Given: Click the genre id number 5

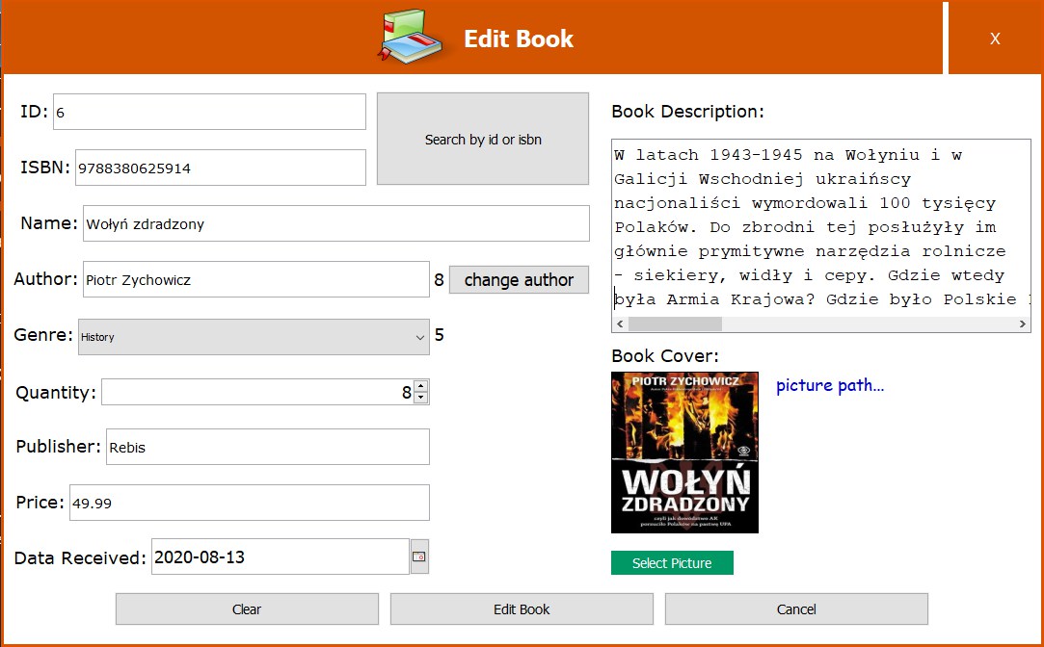Looking at the screenshot, I should pyautogui.click(x=439, y=334).
